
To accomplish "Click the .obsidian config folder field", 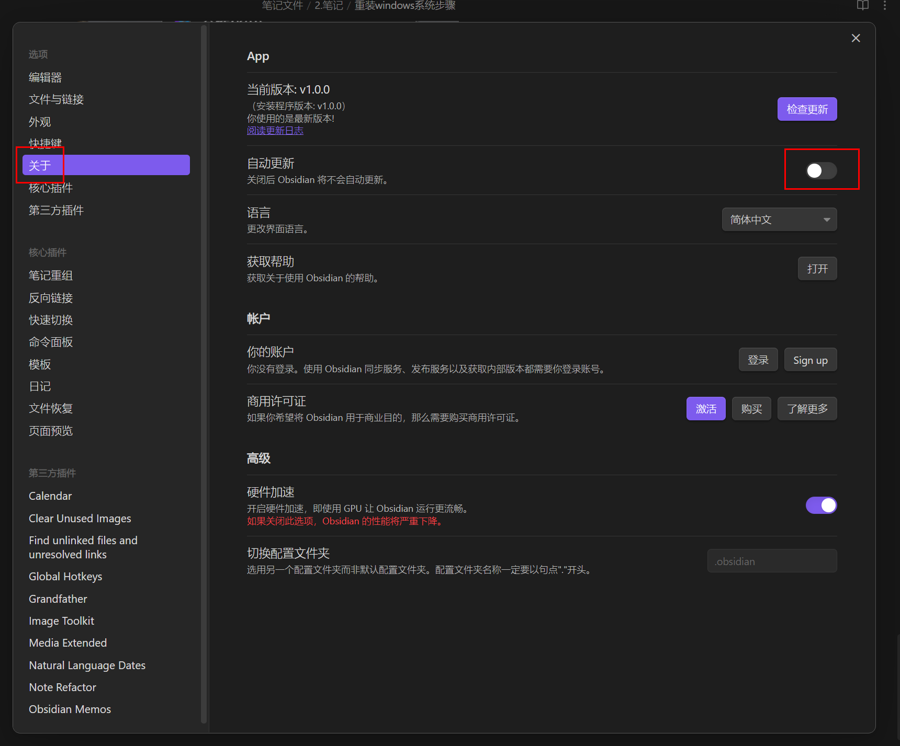I will point(772,561).
